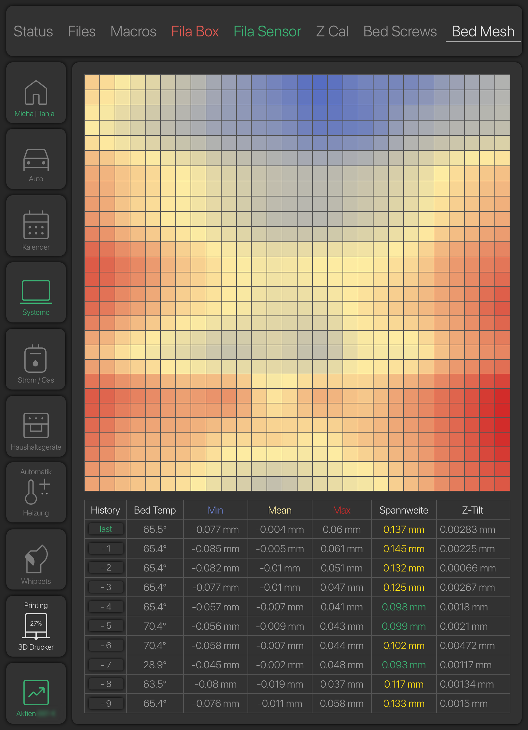Open the Fila Box tab
Viewport: 528px width, 730px height.
(x=195, y=32)
